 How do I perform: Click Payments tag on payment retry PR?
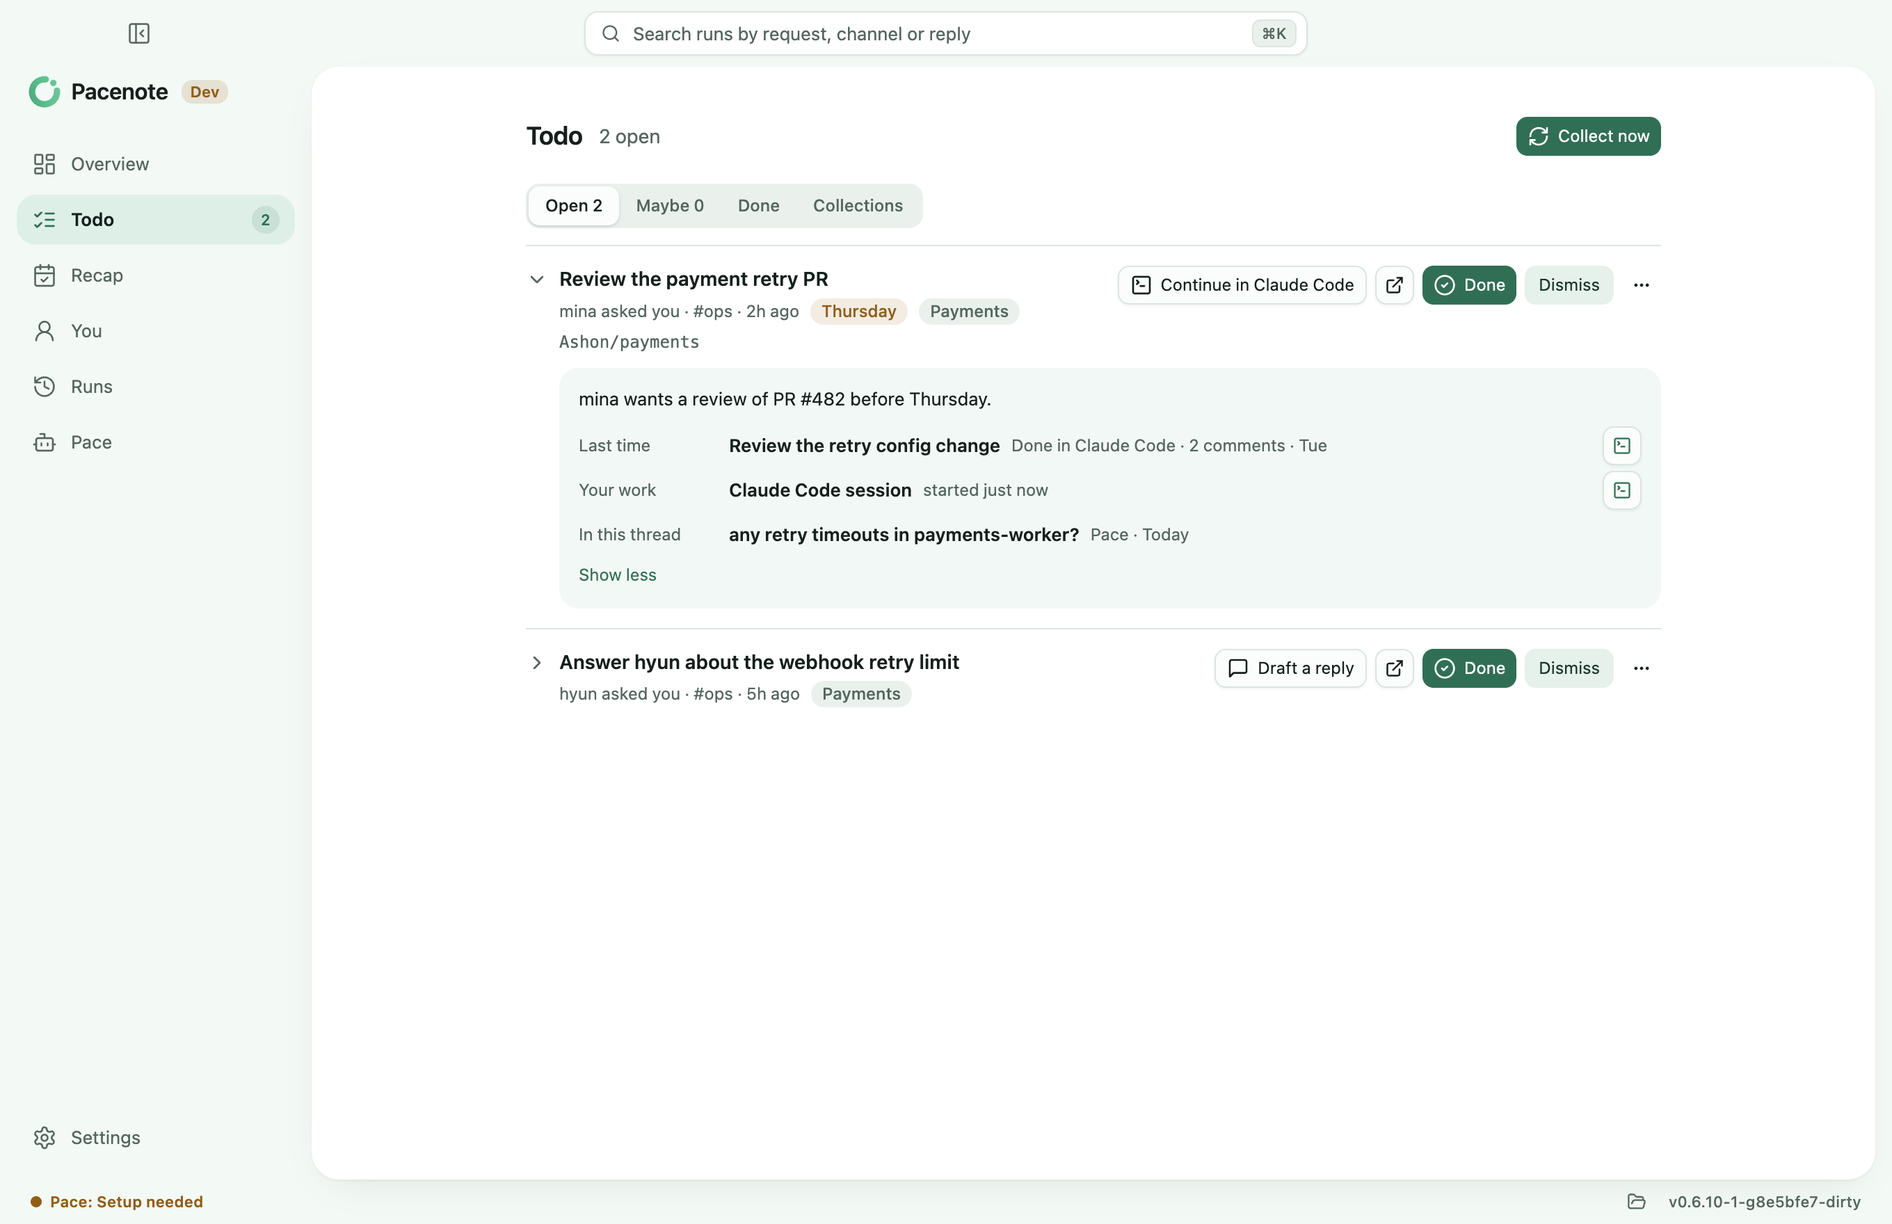[x=969, y=312]
